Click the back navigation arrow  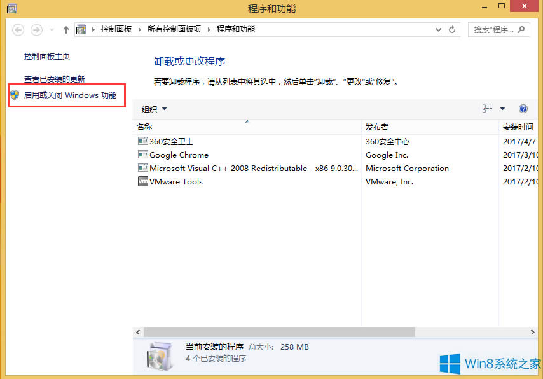click(18, 29)
